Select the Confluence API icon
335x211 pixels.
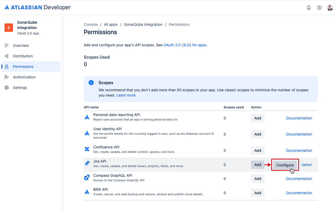point(87,149)
